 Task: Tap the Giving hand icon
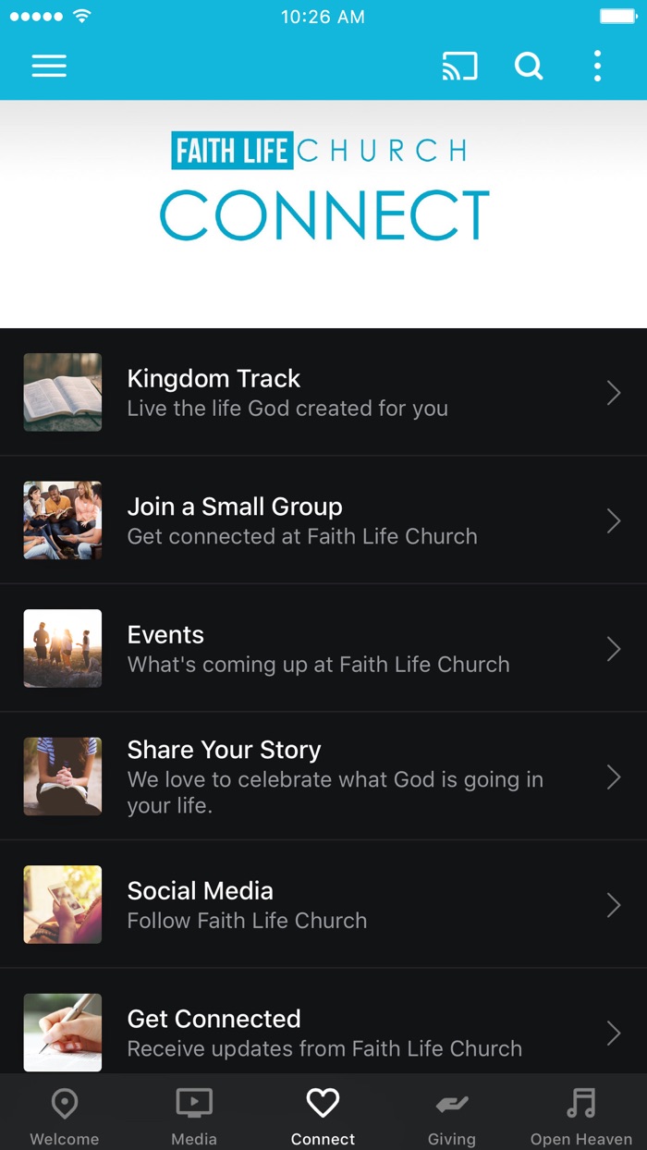[x=452, y=1102]
